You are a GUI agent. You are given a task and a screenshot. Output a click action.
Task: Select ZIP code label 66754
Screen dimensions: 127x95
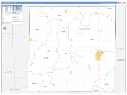pyautogui.click(x=60, y=15)
